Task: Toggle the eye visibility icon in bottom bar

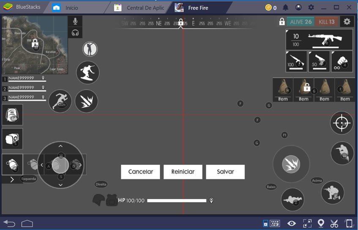Action: [x=292, y=223]
